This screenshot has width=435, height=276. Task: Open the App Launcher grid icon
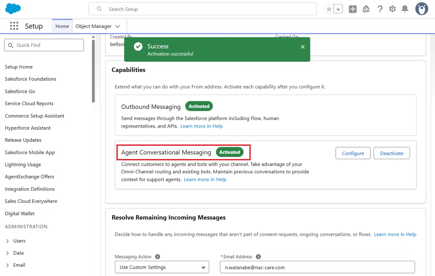pyautogui.click(x=14, y=26)
